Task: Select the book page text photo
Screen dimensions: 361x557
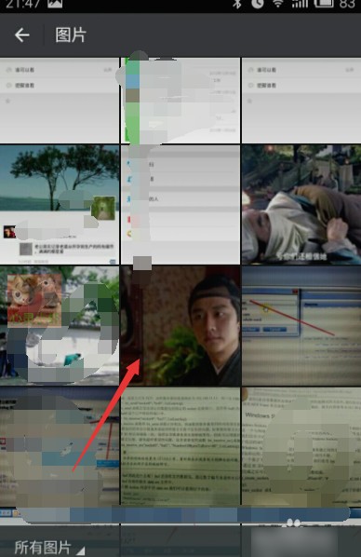Action: (x=180, y=446)
